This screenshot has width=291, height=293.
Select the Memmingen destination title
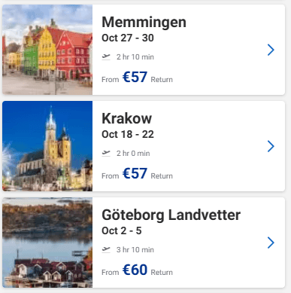[x=144, y=23]
